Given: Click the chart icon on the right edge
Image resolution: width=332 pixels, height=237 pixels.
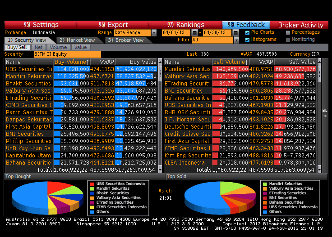Looking at the screenshot, I should 325,110.
